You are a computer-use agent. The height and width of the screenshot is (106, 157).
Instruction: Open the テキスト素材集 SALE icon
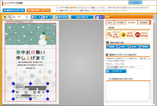pos(141,35)
